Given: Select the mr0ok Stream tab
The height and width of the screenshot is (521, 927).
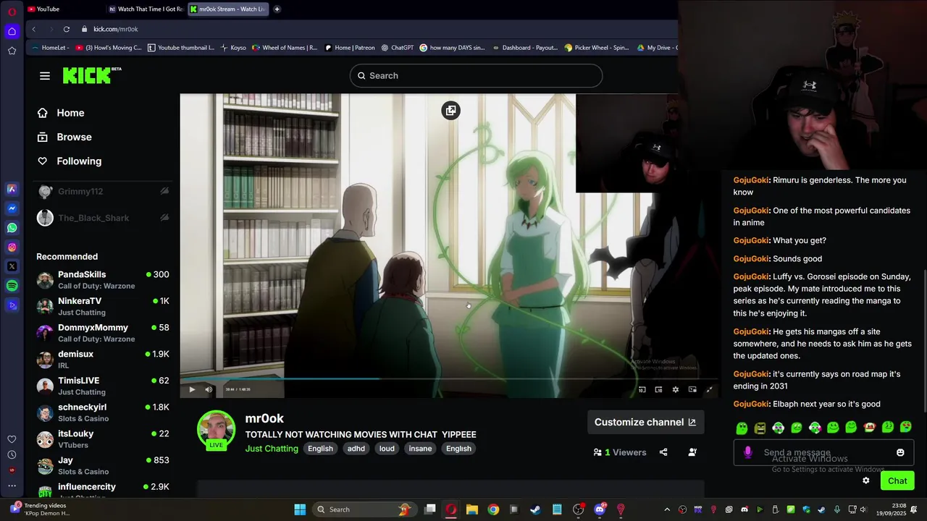Looking at the screenshot, I should coord(228,9).
